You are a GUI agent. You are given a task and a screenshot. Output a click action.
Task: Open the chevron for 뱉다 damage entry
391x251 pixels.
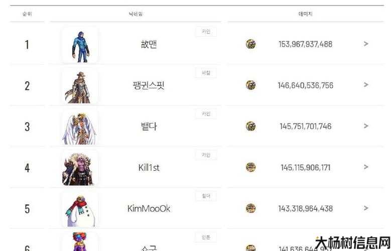click(x=366, y=126)
